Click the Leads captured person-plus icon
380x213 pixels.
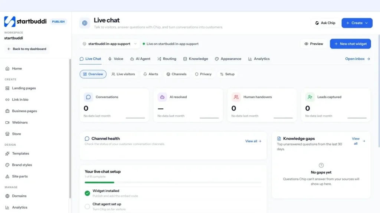[x=310, y=97]
